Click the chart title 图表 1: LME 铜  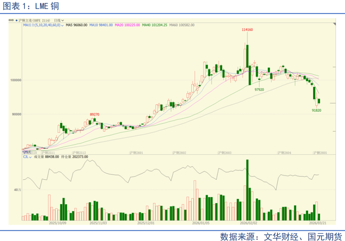pyautogui.click(x=31, y=6)
